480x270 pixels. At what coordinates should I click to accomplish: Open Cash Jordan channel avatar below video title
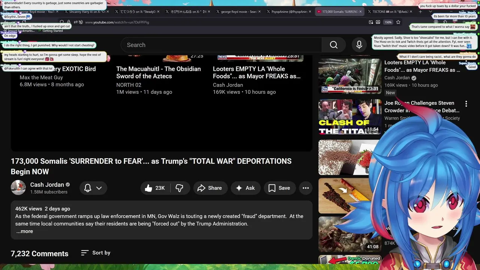click(x=18, y=187)
